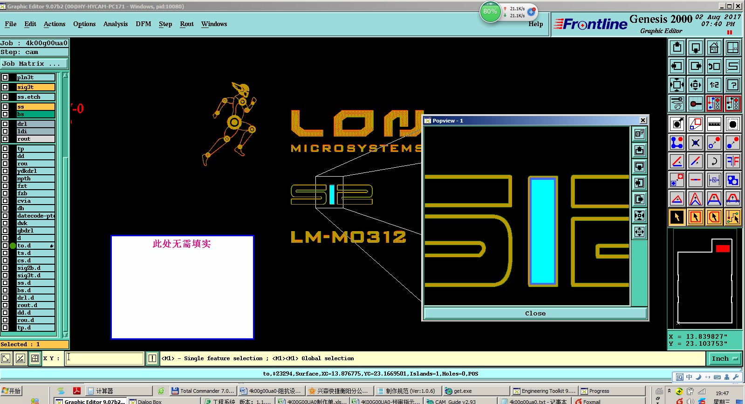Screen dimensions: 745x404
Task: Toggle the ss.etch layer checkbox
Action: [x=5, y=97]
